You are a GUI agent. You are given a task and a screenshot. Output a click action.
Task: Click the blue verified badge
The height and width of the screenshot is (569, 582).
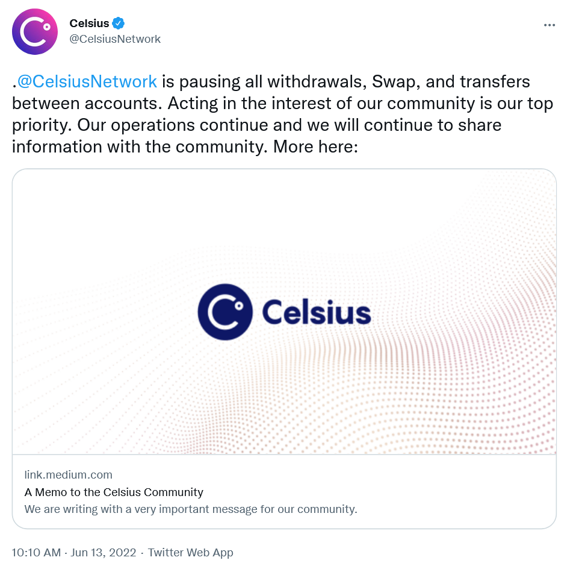point(119,24)
